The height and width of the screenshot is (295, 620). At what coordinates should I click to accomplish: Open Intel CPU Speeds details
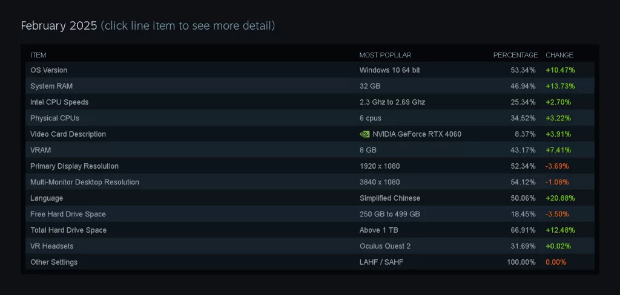click(309, 102)
